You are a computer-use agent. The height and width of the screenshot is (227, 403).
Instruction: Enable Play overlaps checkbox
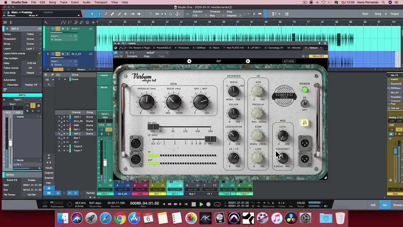point(40,58)
